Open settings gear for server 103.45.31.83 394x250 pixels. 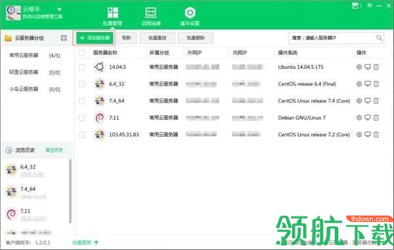click(x=359, y=135)
